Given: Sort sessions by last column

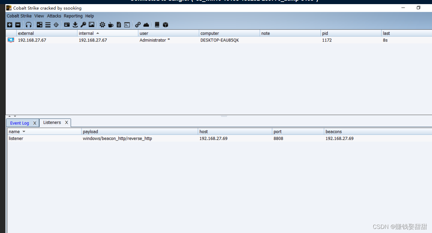Looking at the screenshot, I should (407, 33).
